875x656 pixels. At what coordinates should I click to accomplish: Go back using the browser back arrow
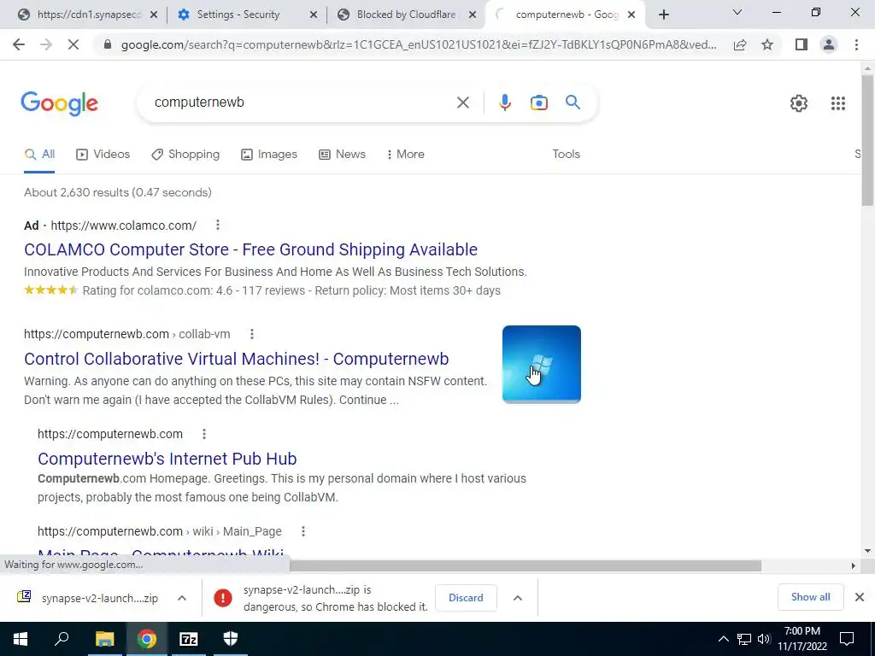pyautogui.click(x=19, y=44)
